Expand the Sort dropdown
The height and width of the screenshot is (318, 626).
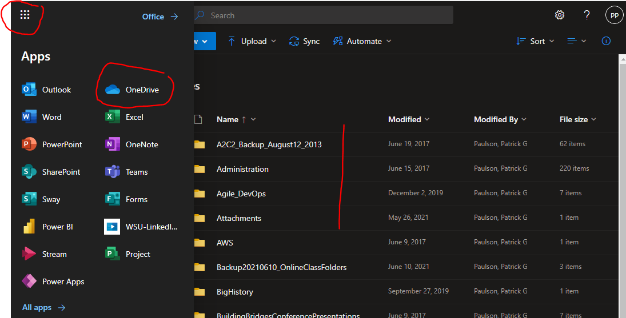(x=535, y=41)
